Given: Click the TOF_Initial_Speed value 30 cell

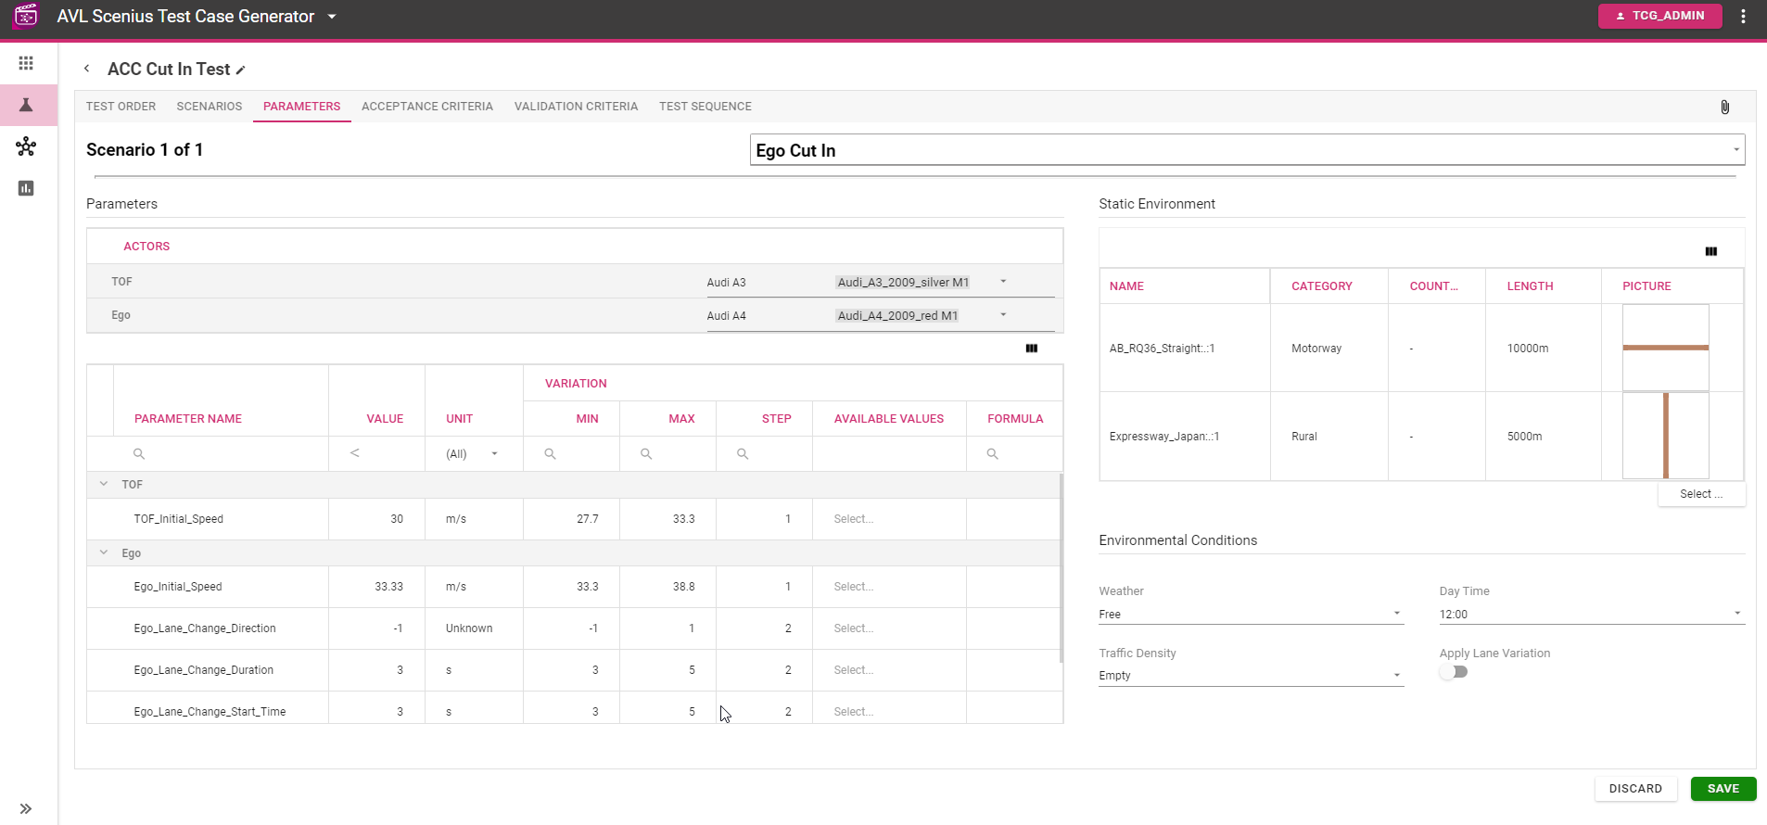Looking at the screenshot, I should (376, 519).
